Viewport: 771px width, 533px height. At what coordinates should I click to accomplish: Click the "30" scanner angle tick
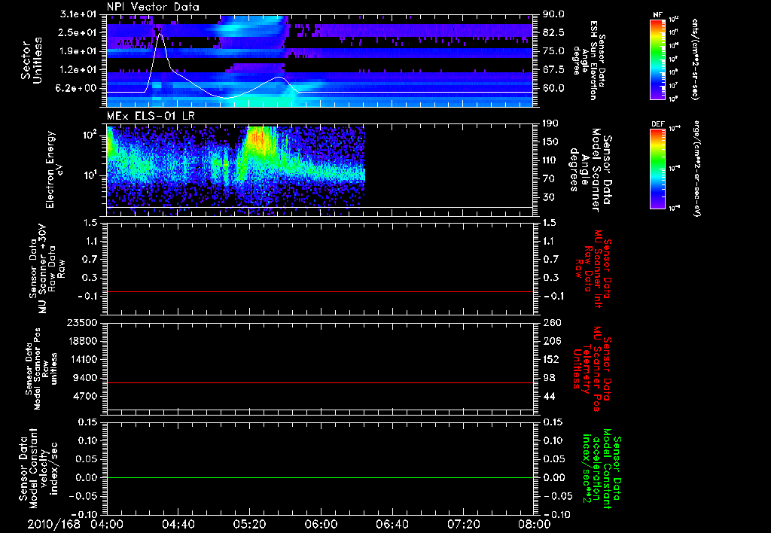(x=549, y=198)
